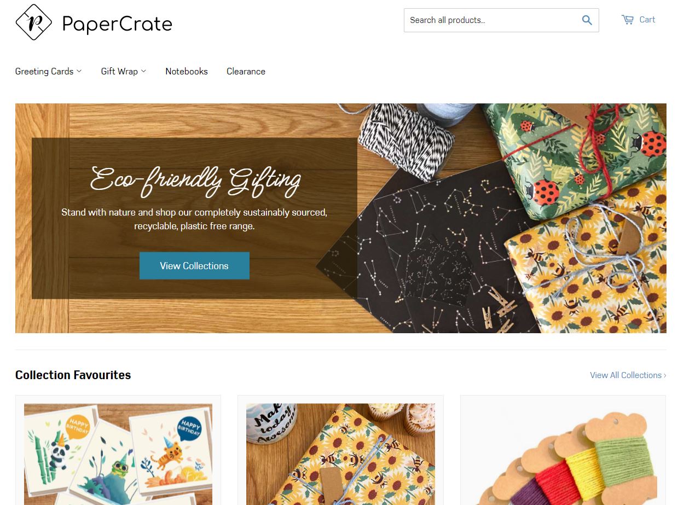Open the shopping cart icon
This screenshot has width=678, height=505.
tap(628, 20)
